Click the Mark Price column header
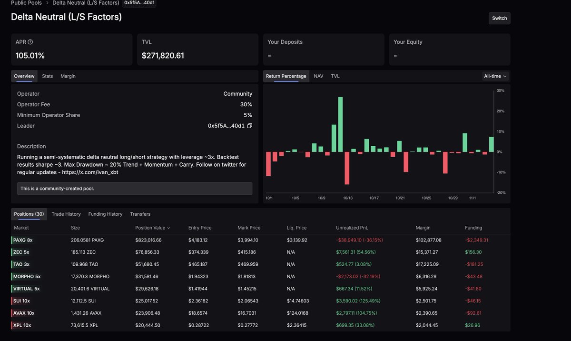The height and width of the screenshot is (341, 571). (x=249, y=228)
